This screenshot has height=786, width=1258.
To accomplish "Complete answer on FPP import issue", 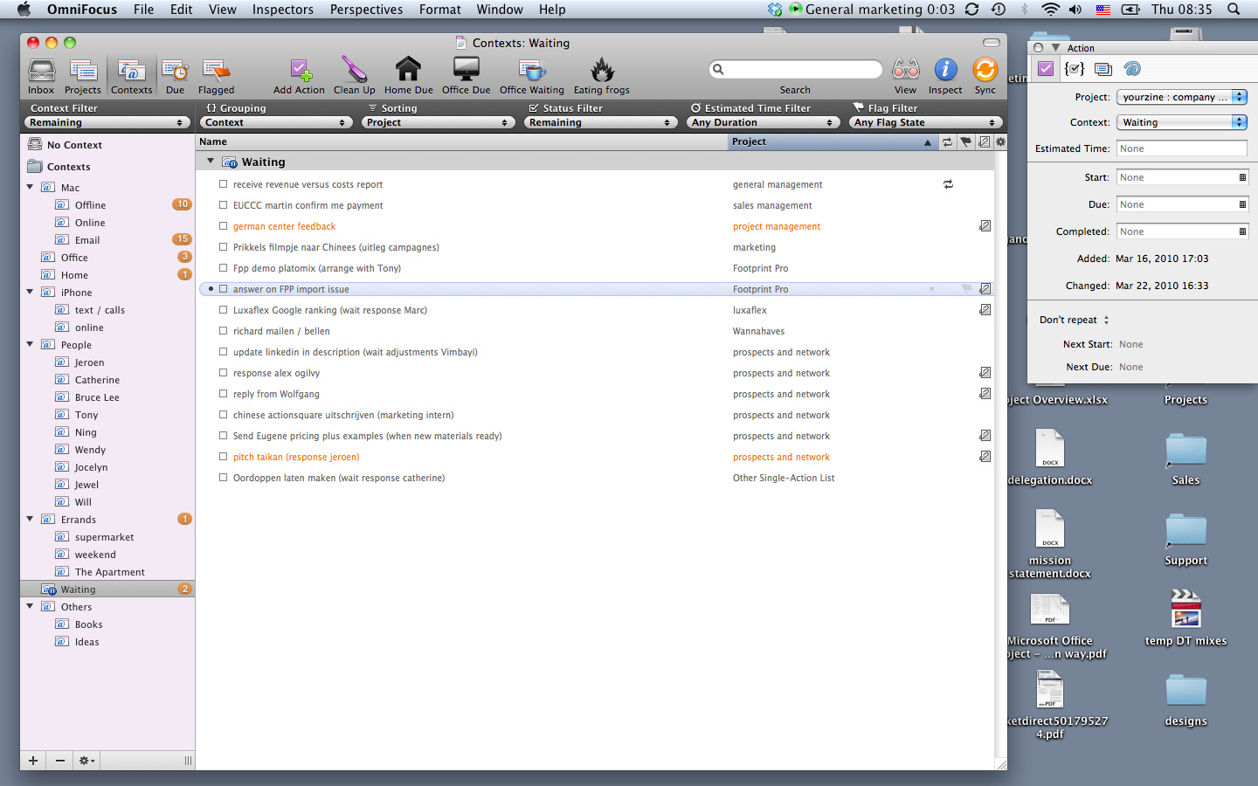I will tap(223, 289).
